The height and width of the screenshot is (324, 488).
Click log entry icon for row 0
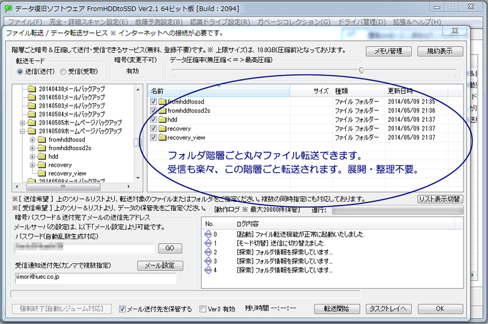(x=208, y=234)
